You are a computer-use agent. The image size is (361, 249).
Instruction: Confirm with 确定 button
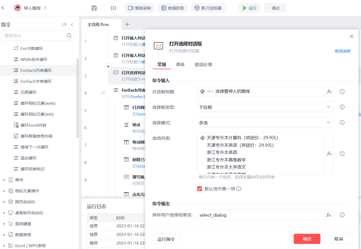[x=307, y=239]
